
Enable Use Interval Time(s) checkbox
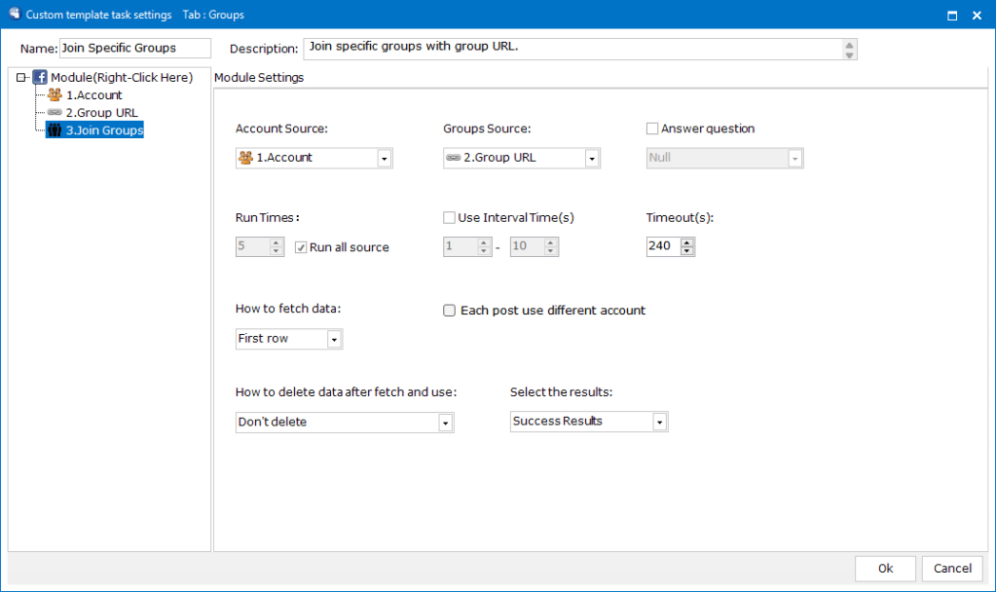pos(449,218)
